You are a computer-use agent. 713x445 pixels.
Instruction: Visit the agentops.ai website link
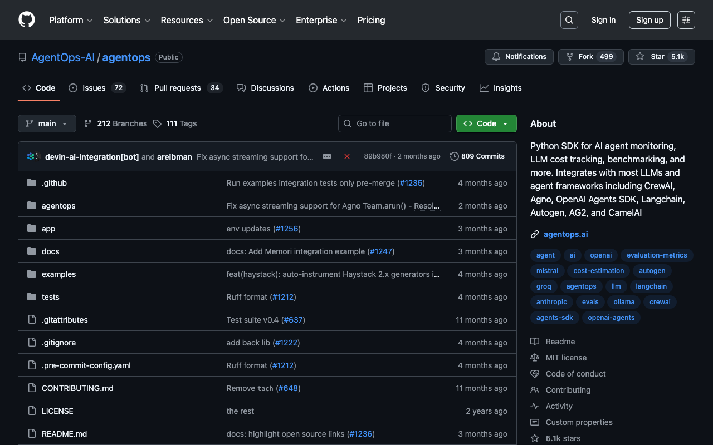pos(565,234)
